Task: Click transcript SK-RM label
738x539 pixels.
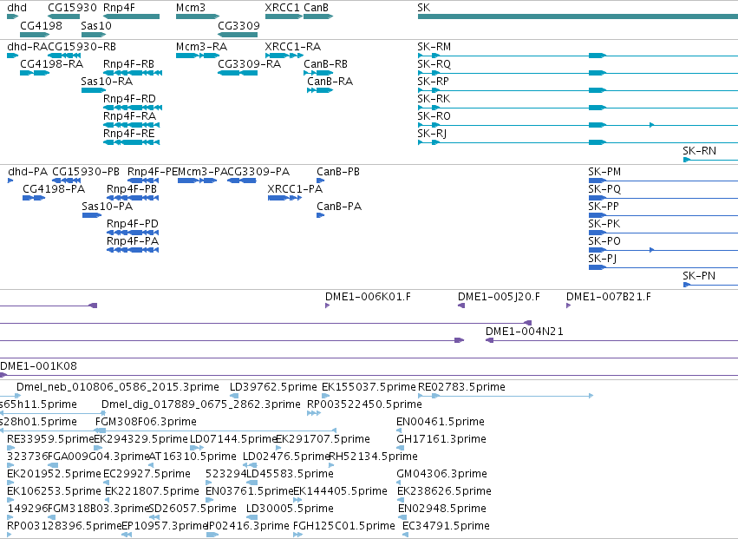Action: 434,47
